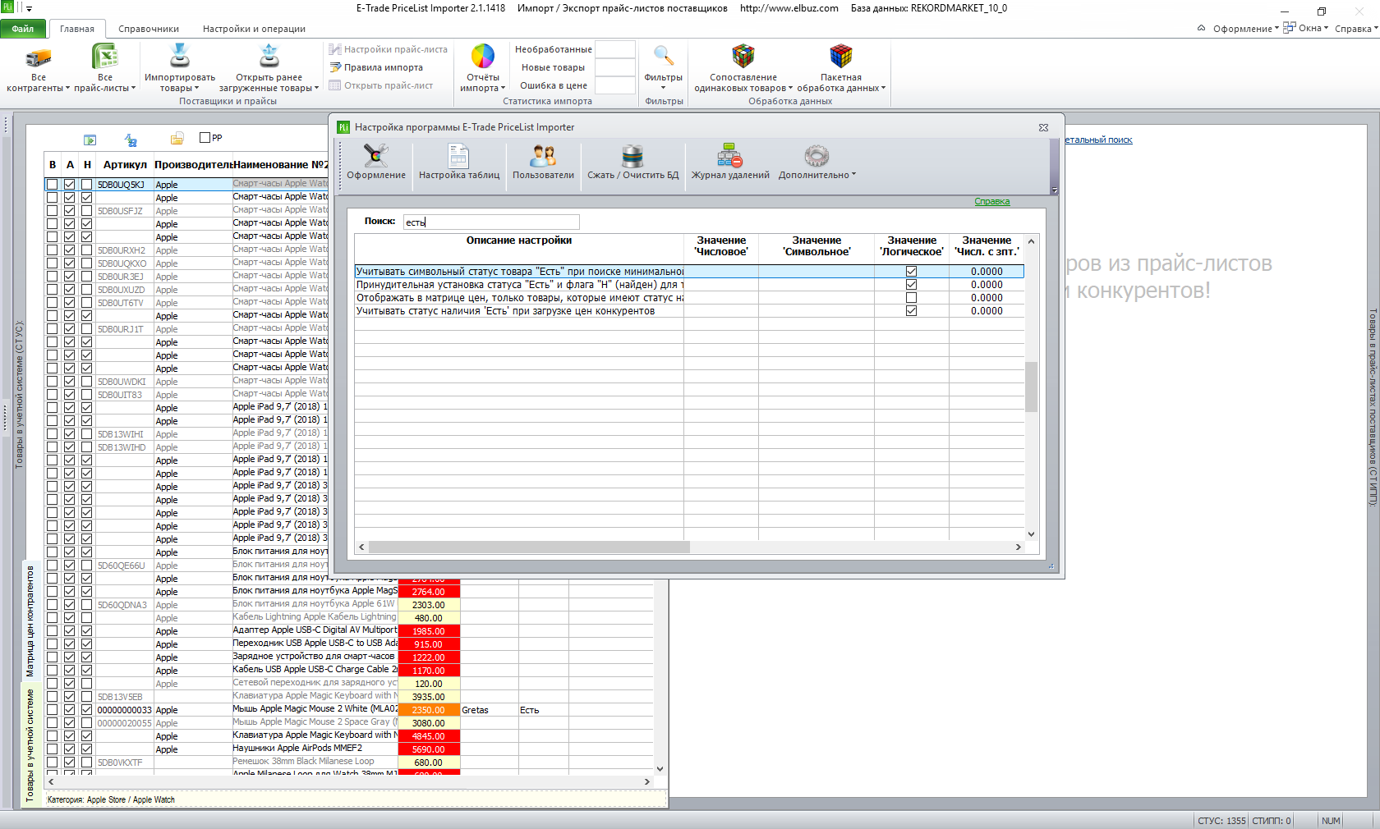This screenshot has height=829, width=1380.
Task: Open Настройка таблиц in settings dialog
Action: point(458,162)
